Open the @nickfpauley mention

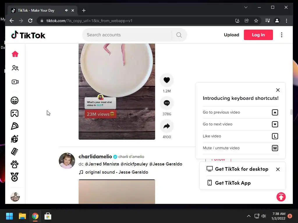tap(134, 164)
